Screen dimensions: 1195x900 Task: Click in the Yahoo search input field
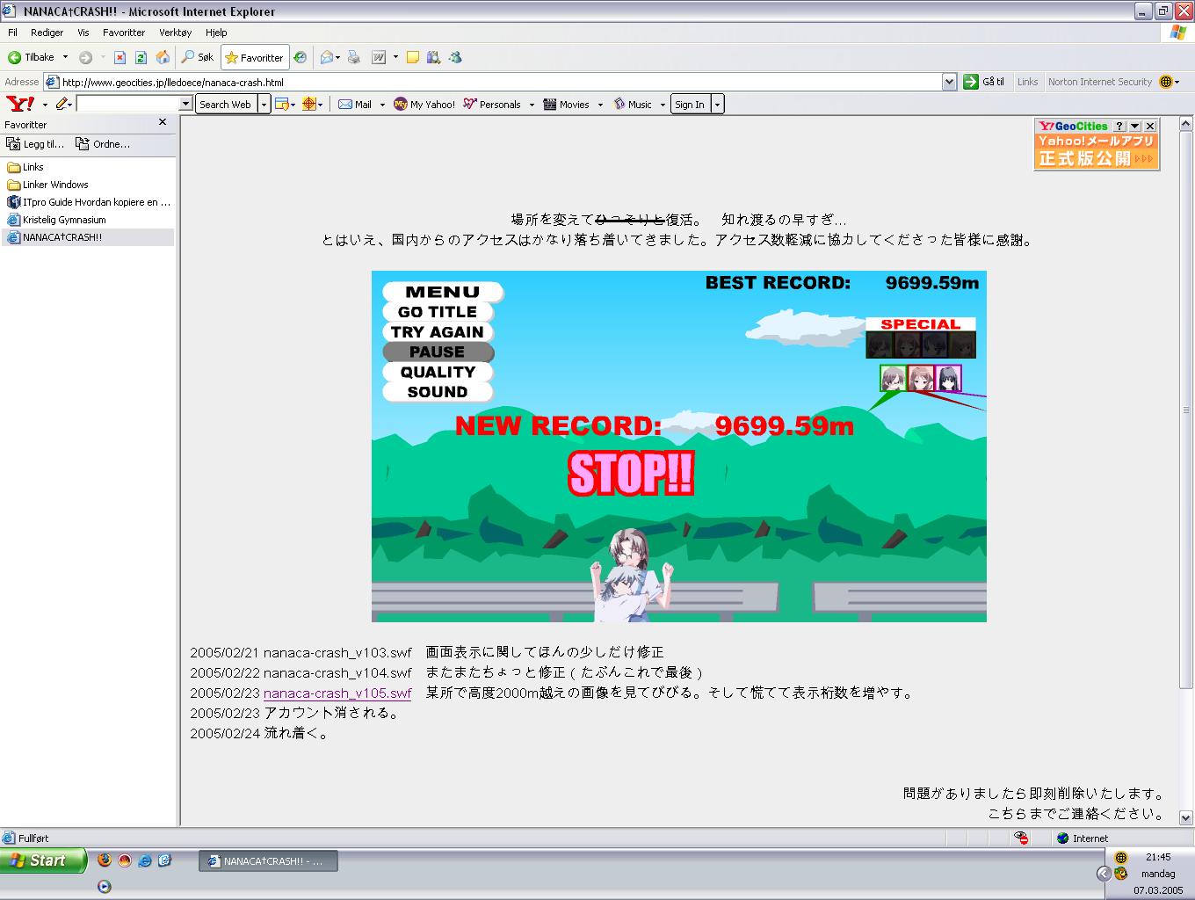click(128, 104)
